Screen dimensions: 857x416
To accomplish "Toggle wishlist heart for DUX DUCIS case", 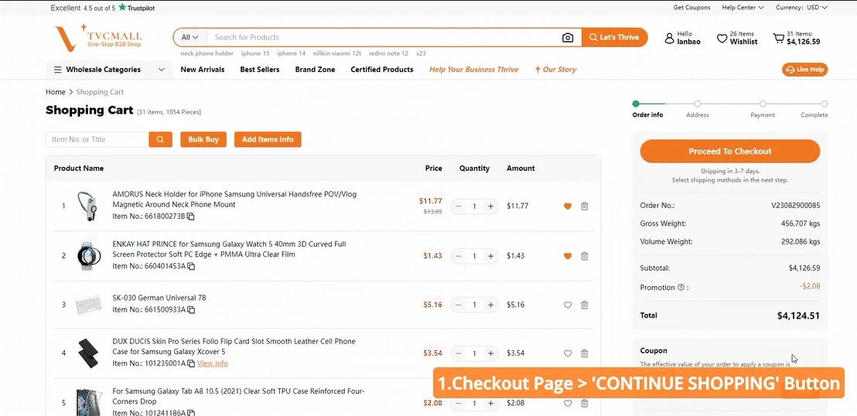I will pos(567,353).
